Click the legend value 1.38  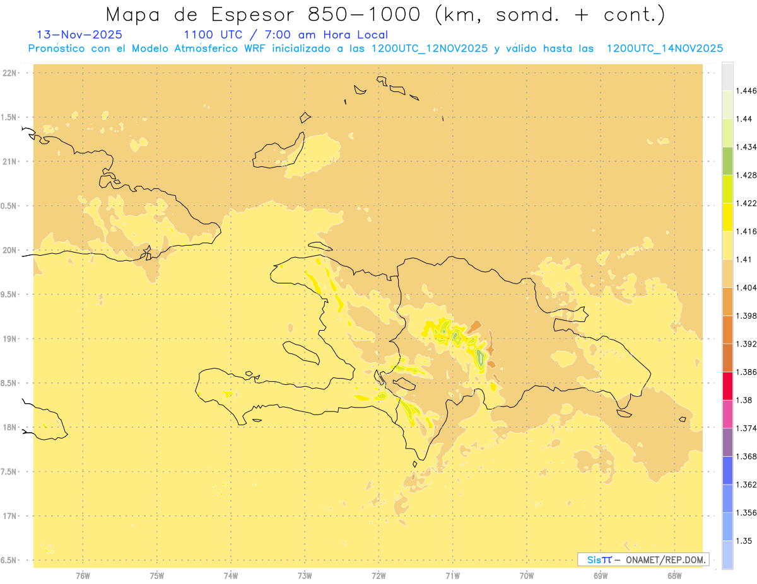pyautogui.click(x=744, y=400)
